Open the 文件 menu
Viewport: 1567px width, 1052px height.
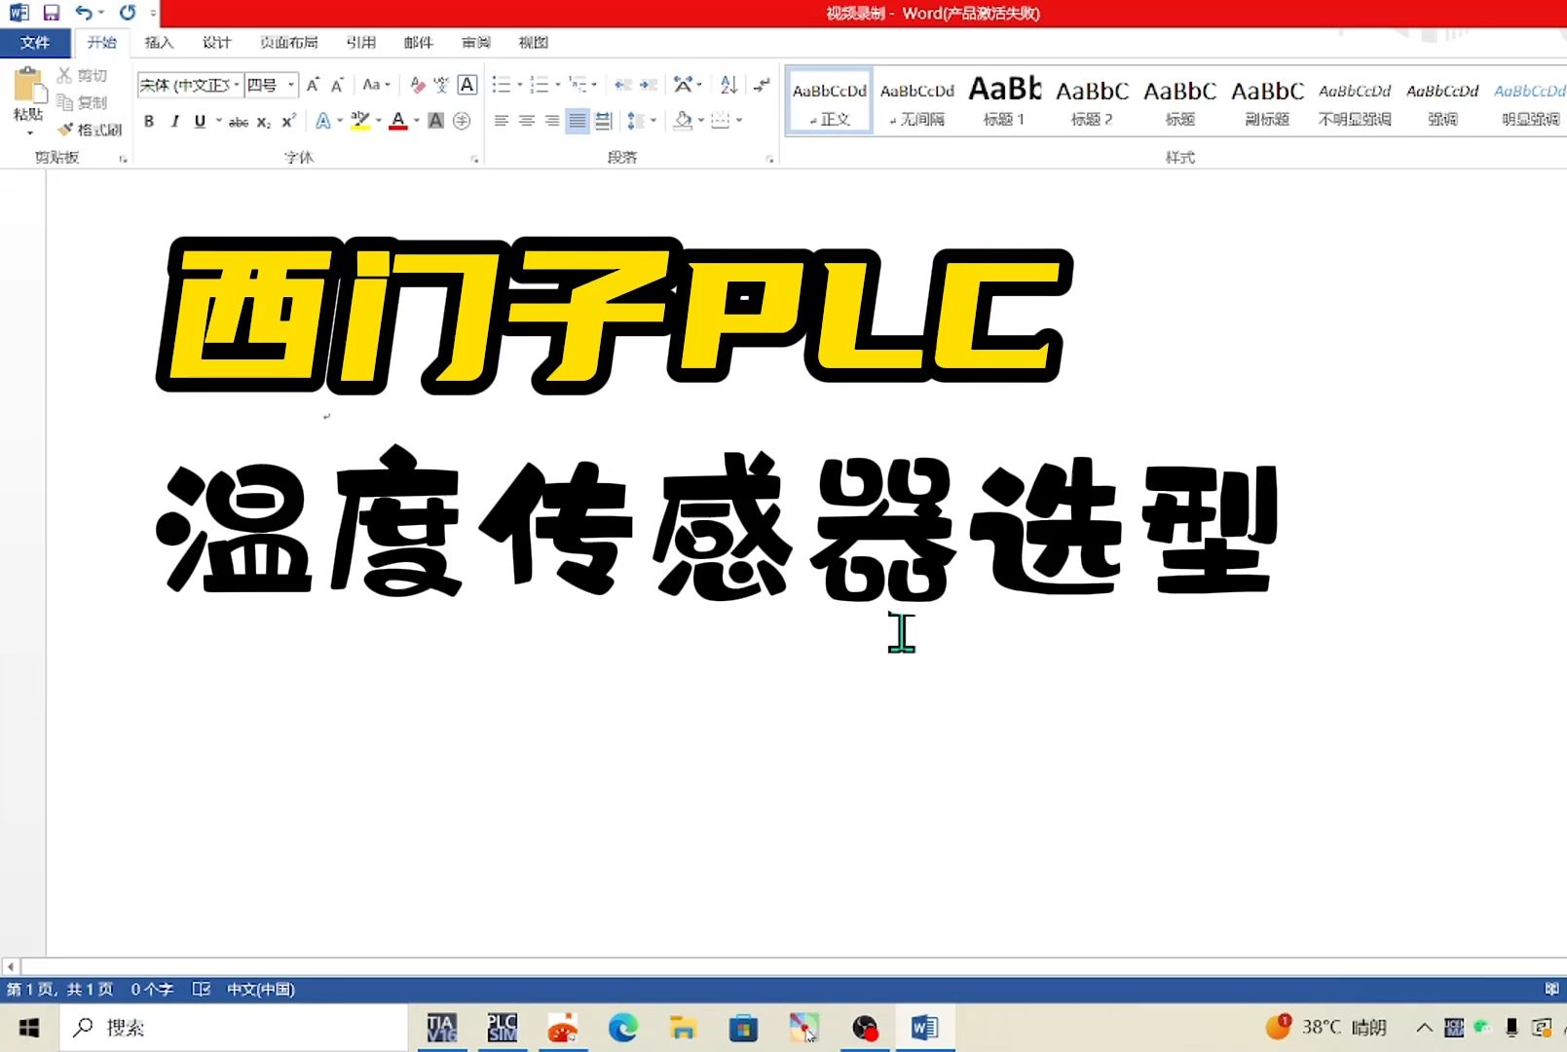pyautogui.click(x=35, y=42)
